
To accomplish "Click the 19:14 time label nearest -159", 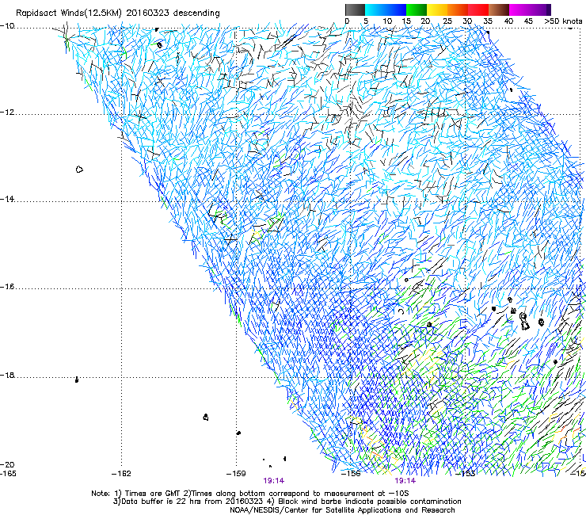I will 273,481.
